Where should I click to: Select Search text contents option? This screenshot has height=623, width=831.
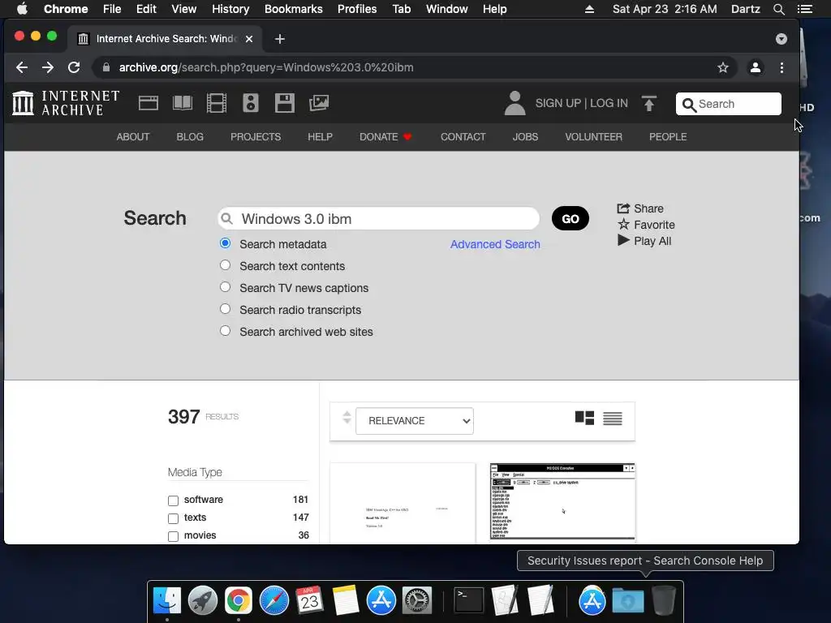226,265
